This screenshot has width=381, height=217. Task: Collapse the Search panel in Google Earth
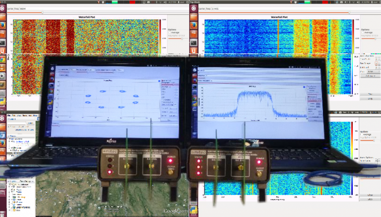point(8,119)
